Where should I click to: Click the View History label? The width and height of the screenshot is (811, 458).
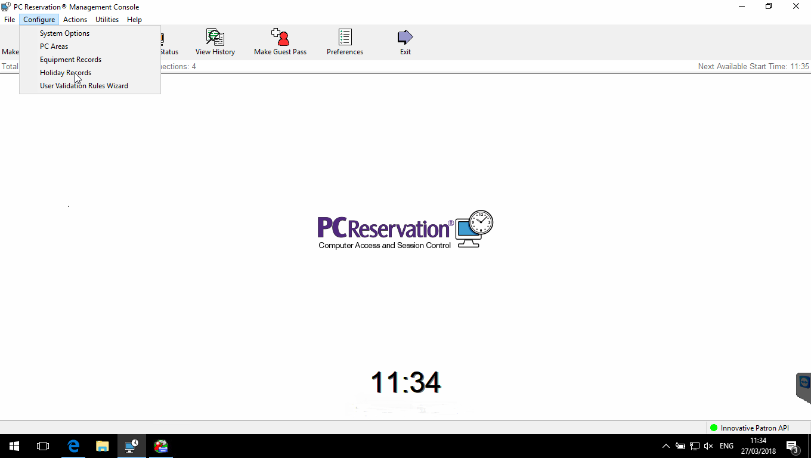coord(215,52)
